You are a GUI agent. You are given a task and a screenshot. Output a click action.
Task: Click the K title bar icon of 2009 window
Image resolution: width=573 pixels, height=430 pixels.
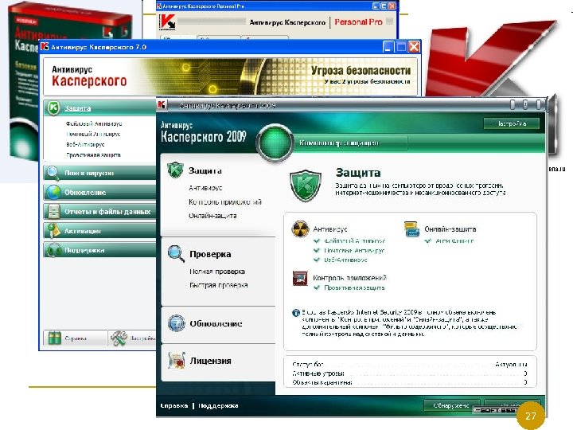point(162,104)
